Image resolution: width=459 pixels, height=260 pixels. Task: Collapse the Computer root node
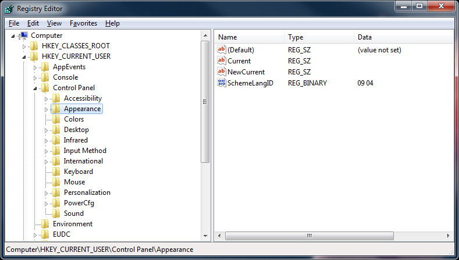(x=13, y=36)
